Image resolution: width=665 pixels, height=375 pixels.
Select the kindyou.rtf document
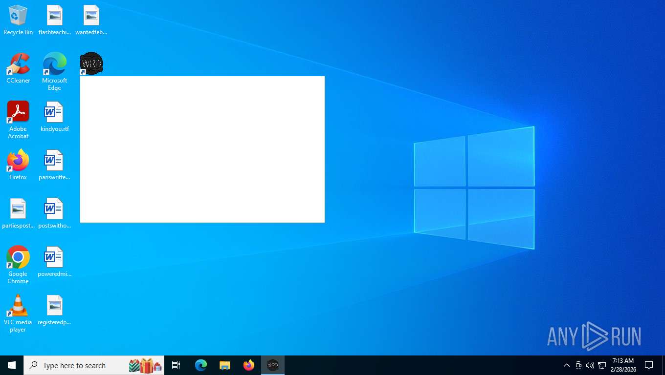pos(55,117)
